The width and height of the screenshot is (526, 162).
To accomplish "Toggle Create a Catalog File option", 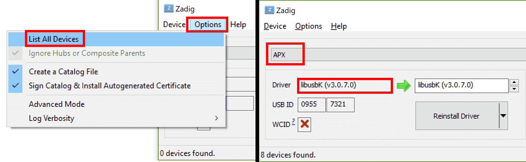I will pos(116,72).
